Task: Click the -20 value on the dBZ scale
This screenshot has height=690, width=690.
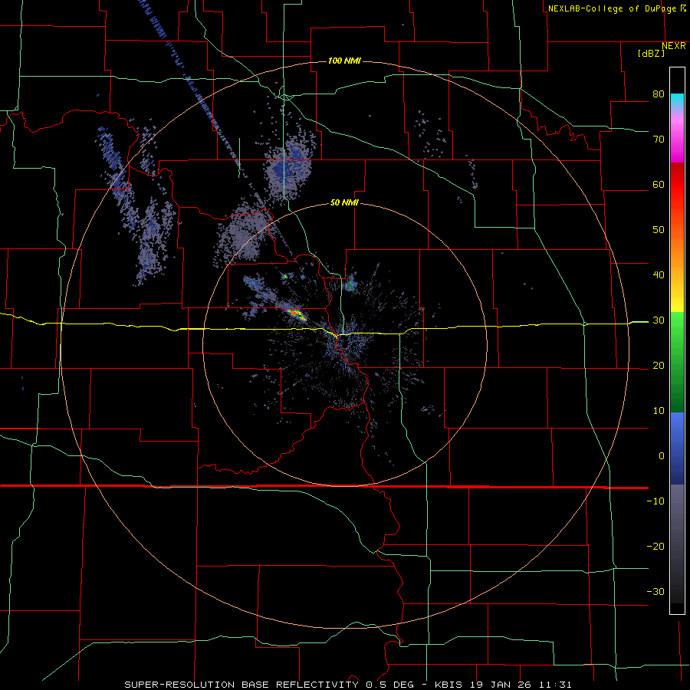Action: point(655,546)
